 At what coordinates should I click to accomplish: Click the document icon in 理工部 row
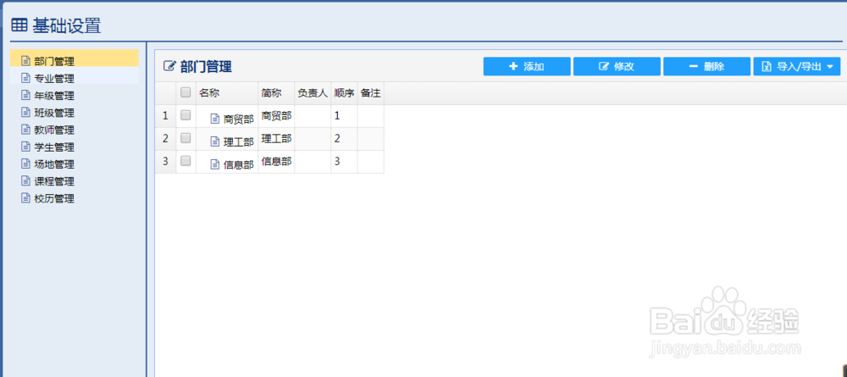click(215, 141)
